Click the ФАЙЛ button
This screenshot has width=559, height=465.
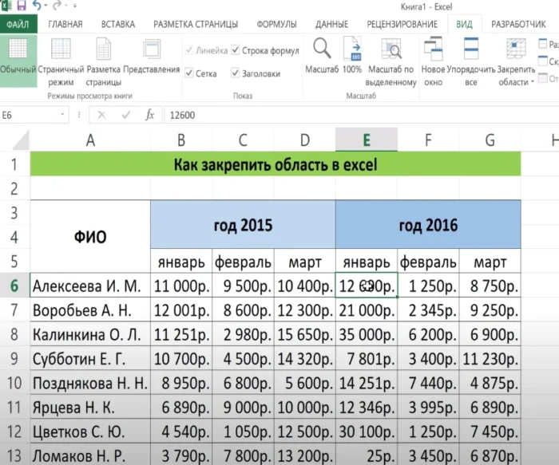[18, 24]
